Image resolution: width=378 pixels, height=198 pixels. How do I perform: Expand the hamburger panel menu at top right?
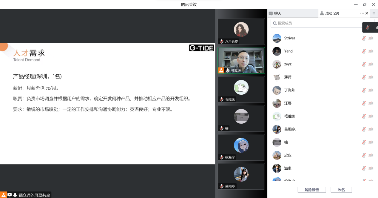tap(374, 13)
